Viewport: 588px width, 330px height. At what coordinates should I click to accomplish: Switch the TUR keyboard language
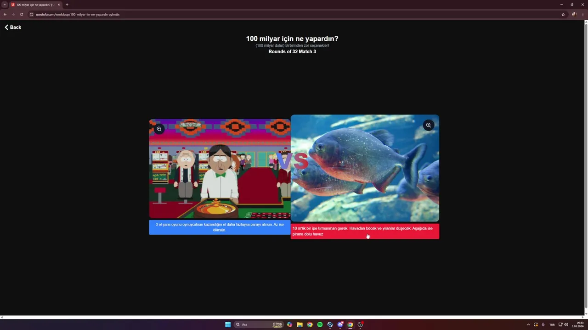tap(552, 324)
